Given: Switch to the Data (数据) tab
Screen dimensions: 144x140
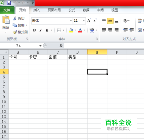Looking at the screenshot, I should pyautogui.click(x=86, y=10).
